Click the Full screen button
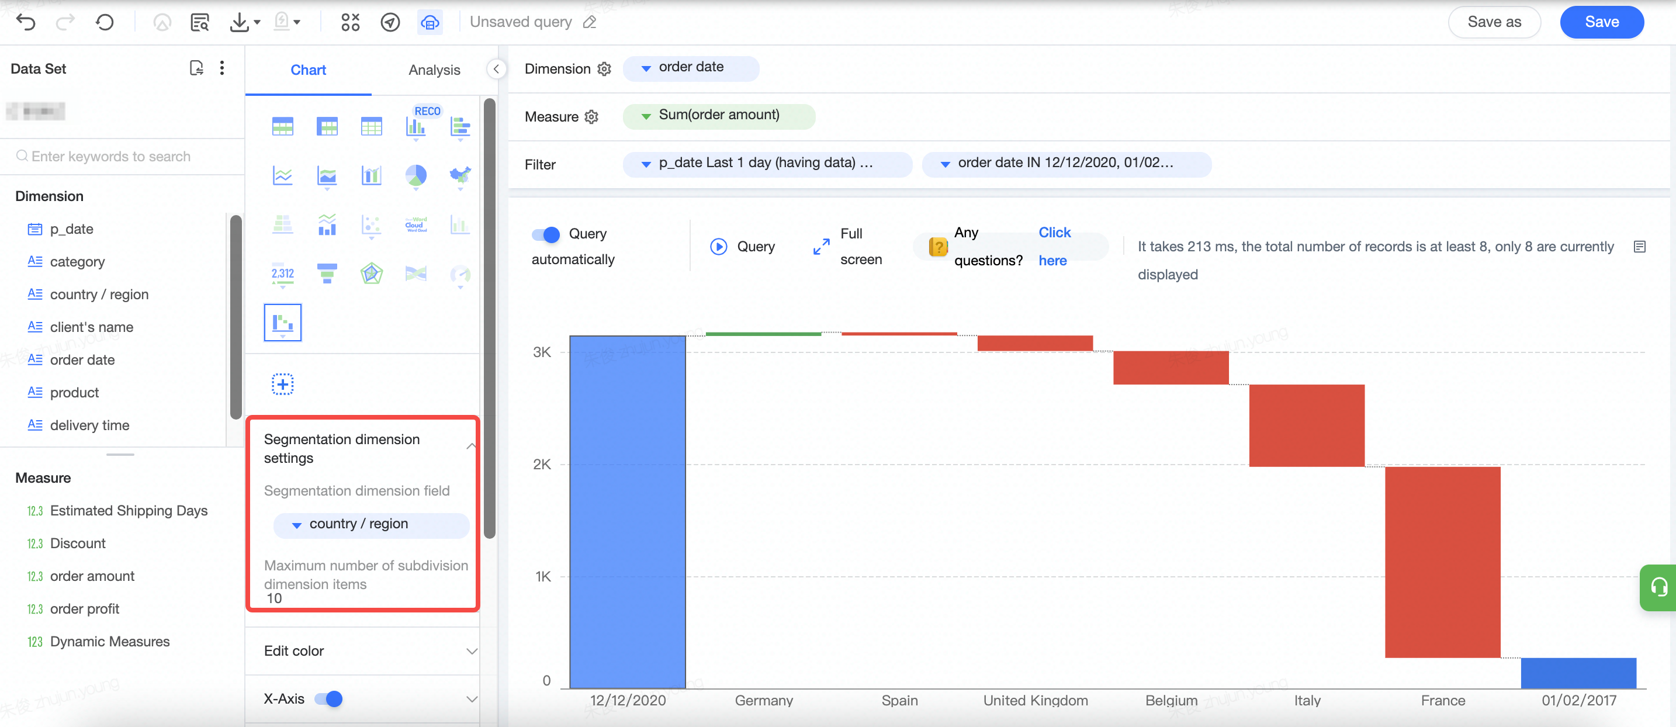The image size is (1676, 727). click(x=849, y=247)
